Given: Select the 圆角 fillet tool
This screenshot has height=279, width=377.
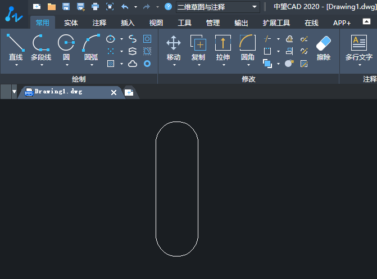Looking at the screenshot, I should coord(248,48).
